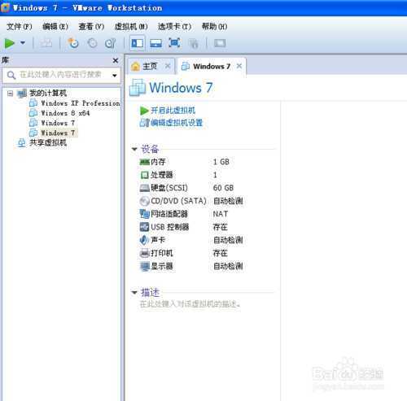The width and height of the screenshot is (407, 401).
Task: Click the VMware Workstation title bar icon
Action: (6, 7)
